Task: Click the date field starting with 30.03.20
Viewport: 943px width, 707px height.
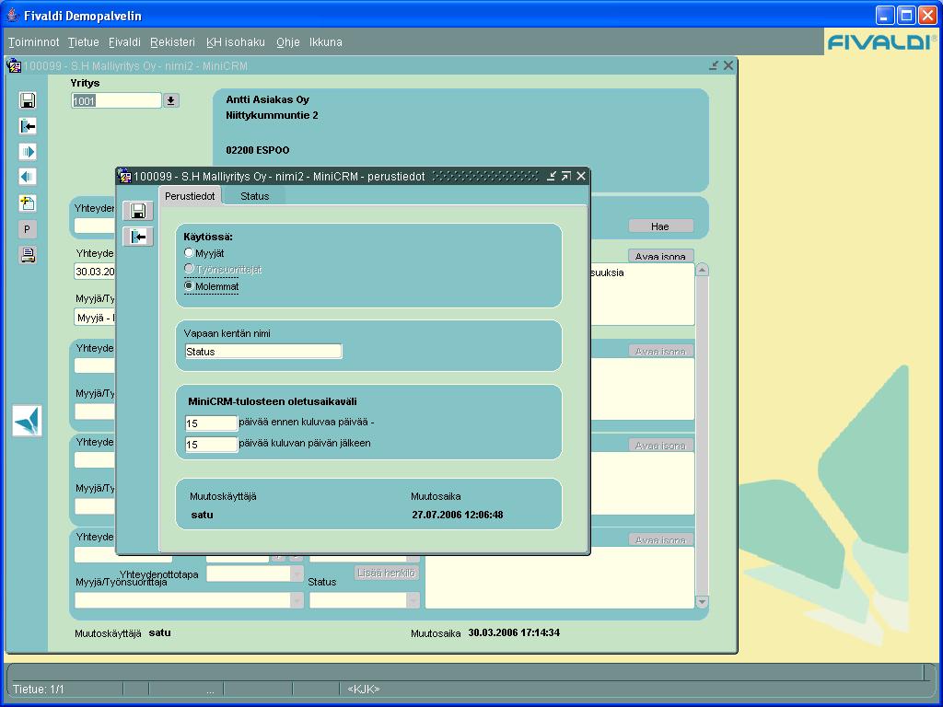Action: (x=95, y=272)
